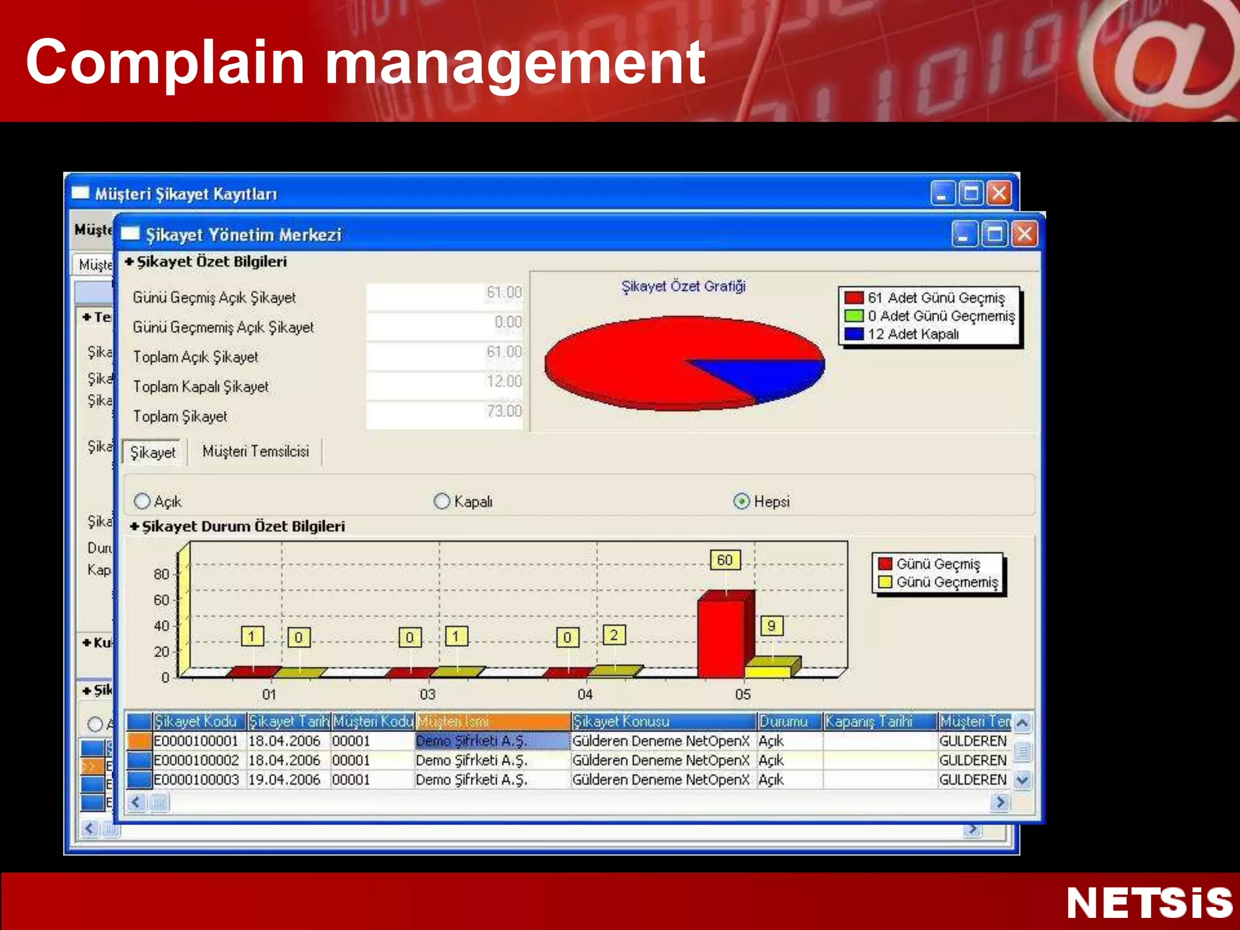Click row selector for E0000100001
The height and width of the screenshot is (930, 1240).
pyautogui.click(x=139, y=740)
